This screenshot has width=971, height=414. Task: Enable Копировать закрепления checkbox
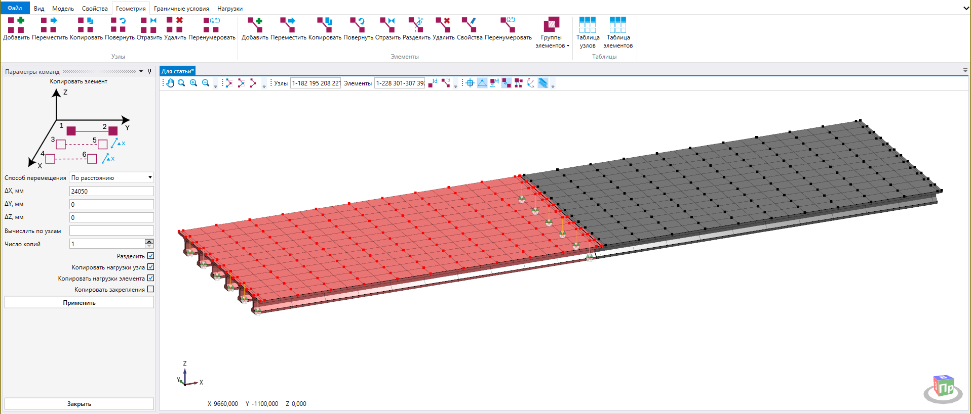(x=150, y=289)
